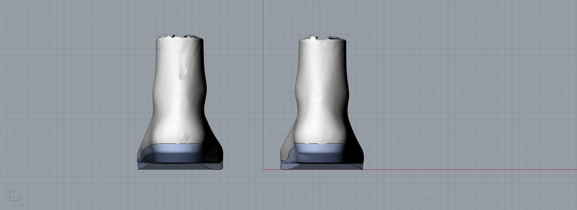Click the X label on axis icon
The image size is (577, 210).
click(19, 200)
